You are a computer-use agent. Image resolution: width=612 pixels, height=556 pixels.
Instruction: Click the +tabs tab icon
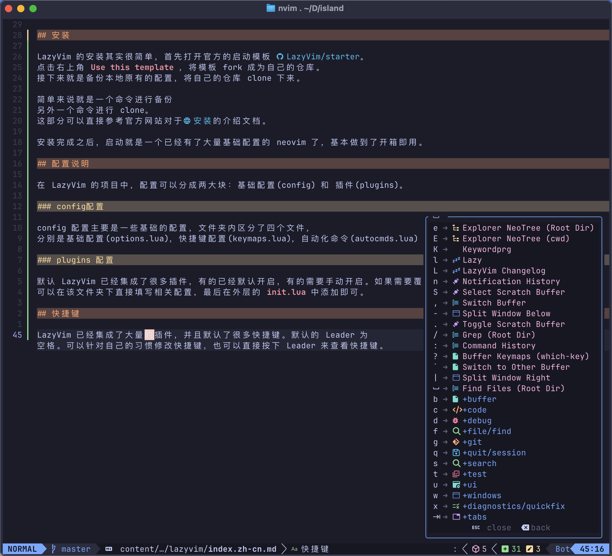pyautogui.click(x=456, y=517)
